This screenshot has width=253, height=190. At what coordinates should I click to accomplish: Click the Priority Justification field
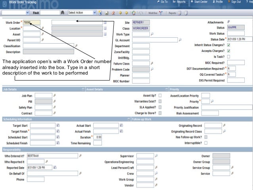point(227,107)
